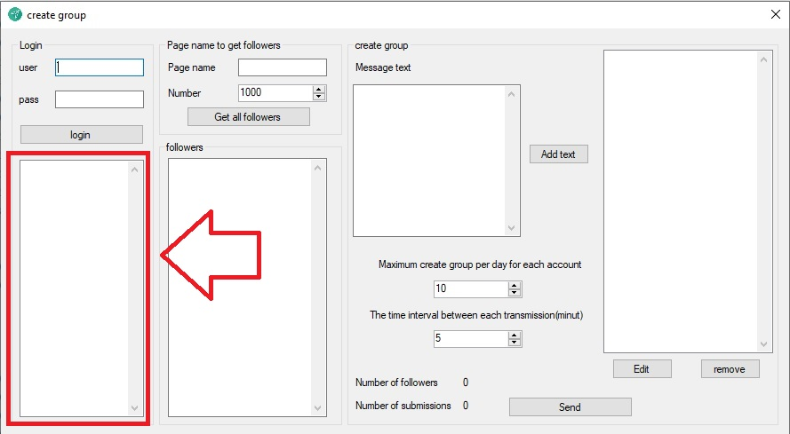Click the create group app icon in title bar
Screen dimensions: 790x434
coord(14,15)
